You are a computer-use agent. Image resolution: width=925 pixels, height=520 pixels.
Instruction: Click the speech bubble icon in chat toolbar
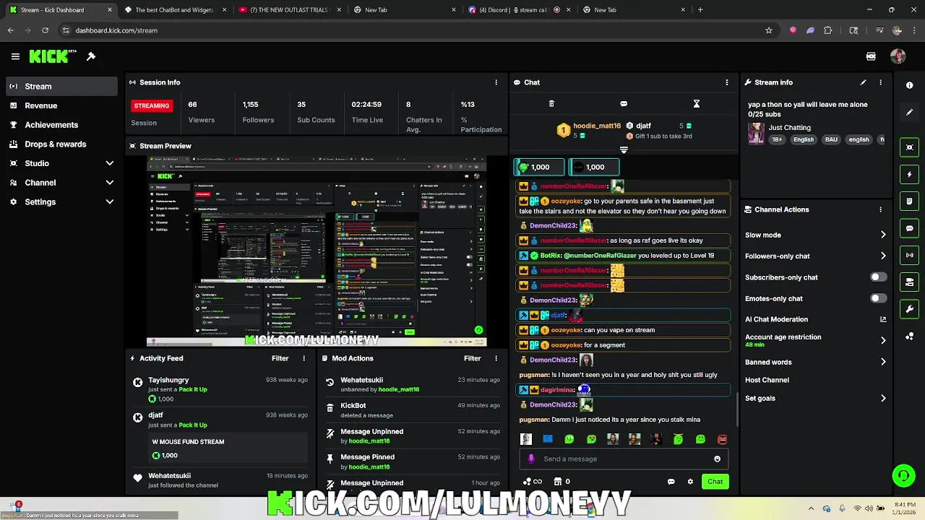[624, 104]
